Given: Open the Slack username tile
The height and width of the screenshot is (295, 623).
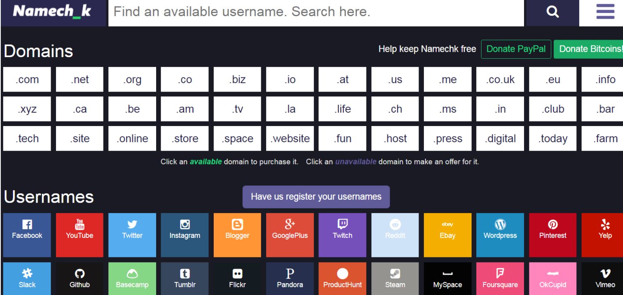Looking at the screenshot, I should pos(27,279).
